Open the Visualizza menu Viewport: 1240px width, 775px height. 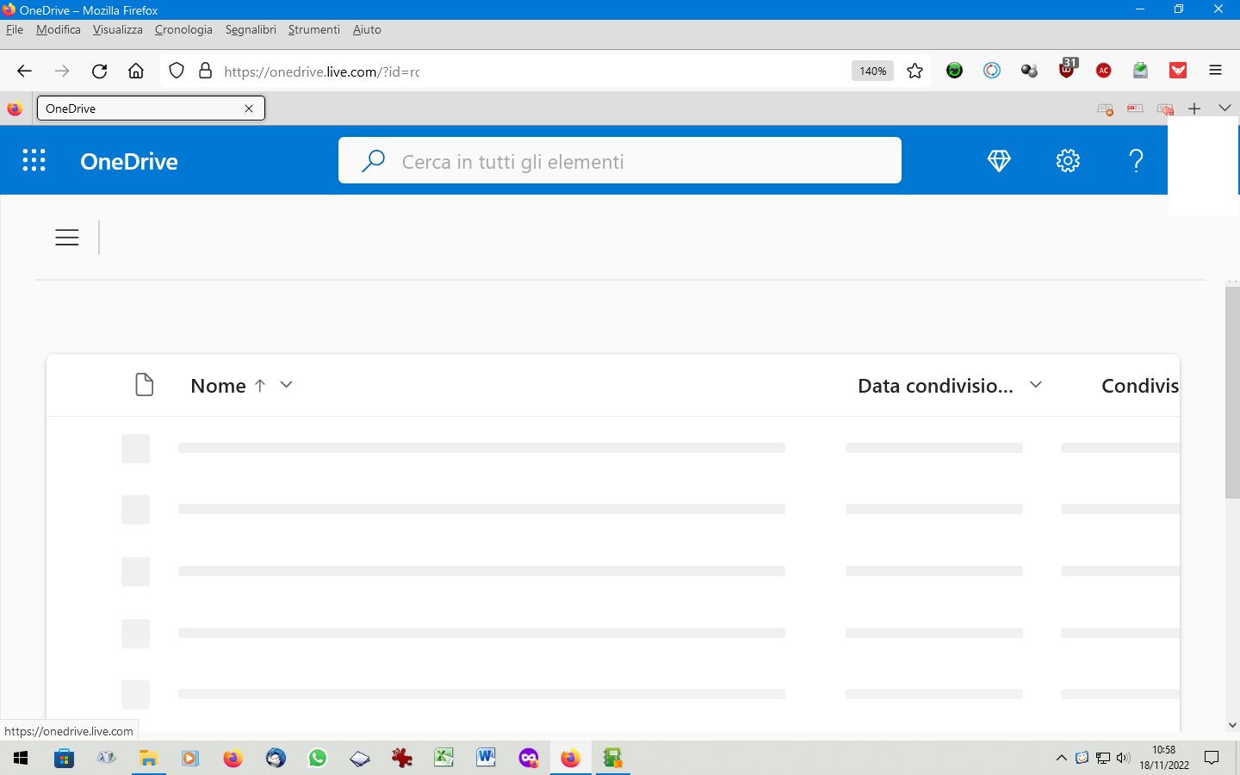tap(118, 29)
